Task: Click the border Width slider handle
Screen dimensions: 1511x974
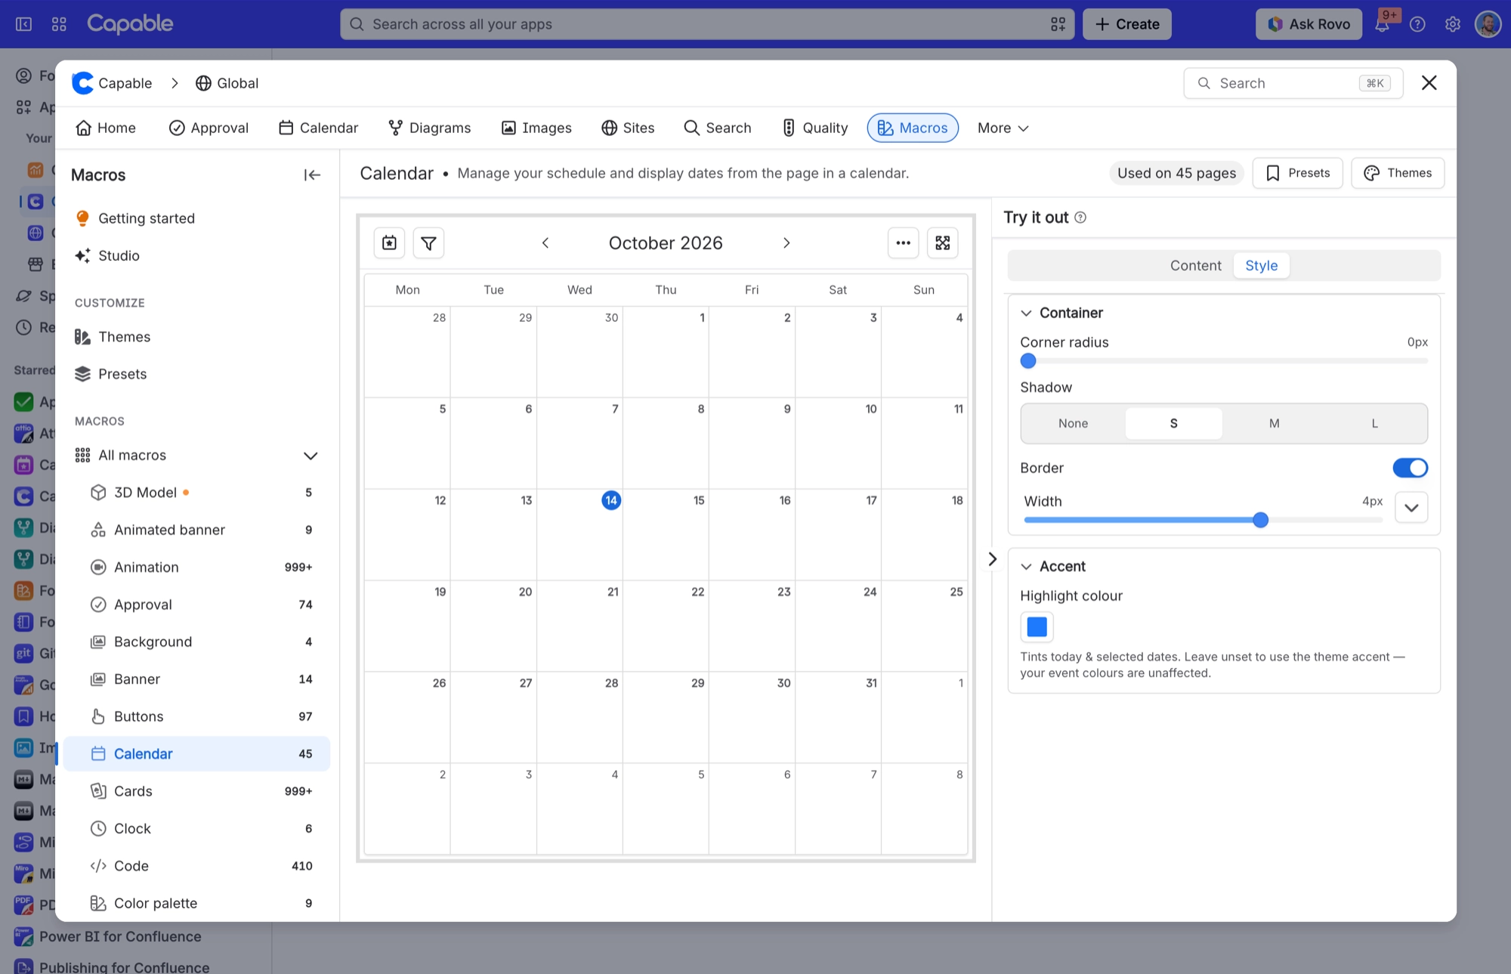Action: click(1260, 520)
